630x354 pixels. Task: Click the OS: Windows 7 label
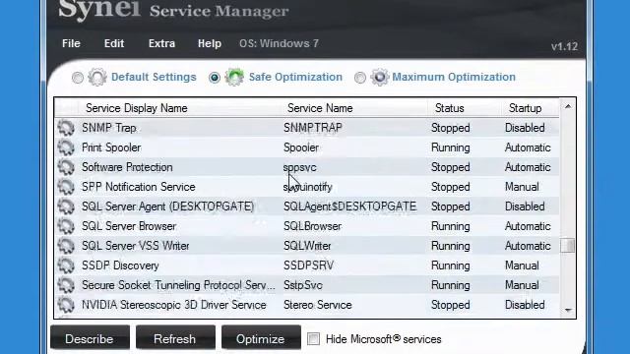[x=279, y=43]
